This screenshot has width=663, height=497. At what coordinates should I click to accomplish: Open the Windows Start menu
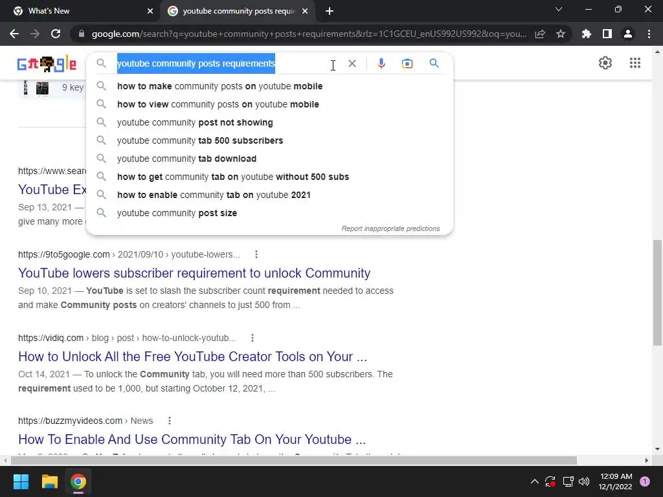pos(21,481)
